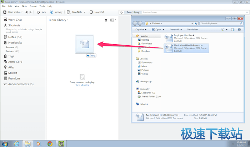Select the Personal notebooks stack
This screenshot has height=147, width=250.
12,47
